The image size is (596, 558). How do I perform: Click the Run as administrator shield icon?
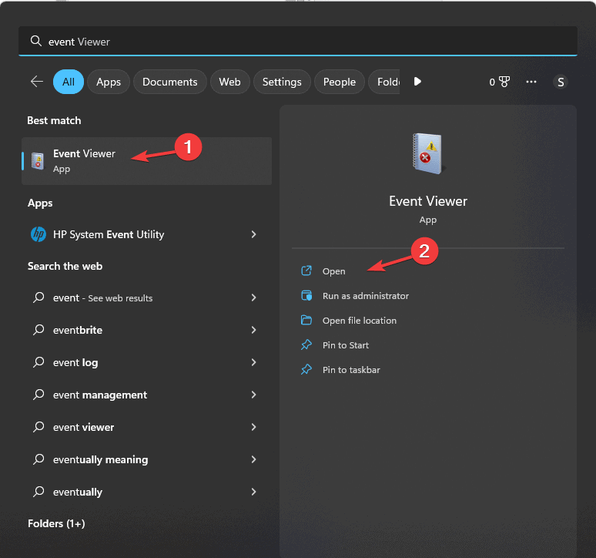pos(306,295)
